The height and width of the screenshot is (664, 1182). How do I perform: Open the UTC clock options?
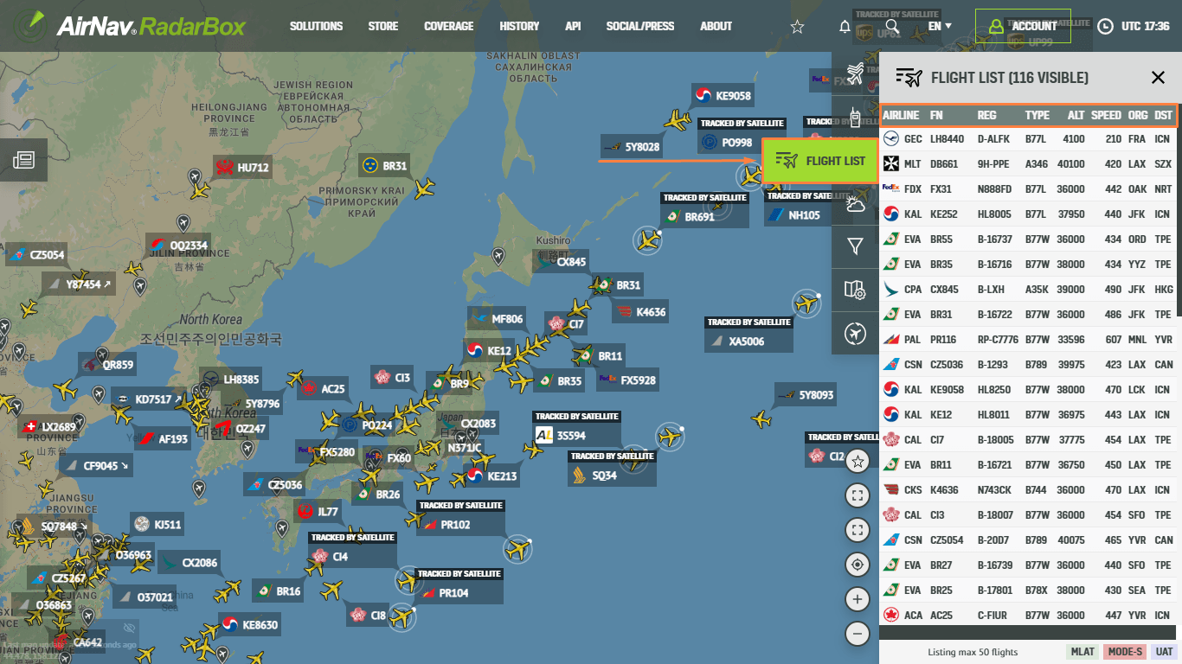click(1105, 27)
